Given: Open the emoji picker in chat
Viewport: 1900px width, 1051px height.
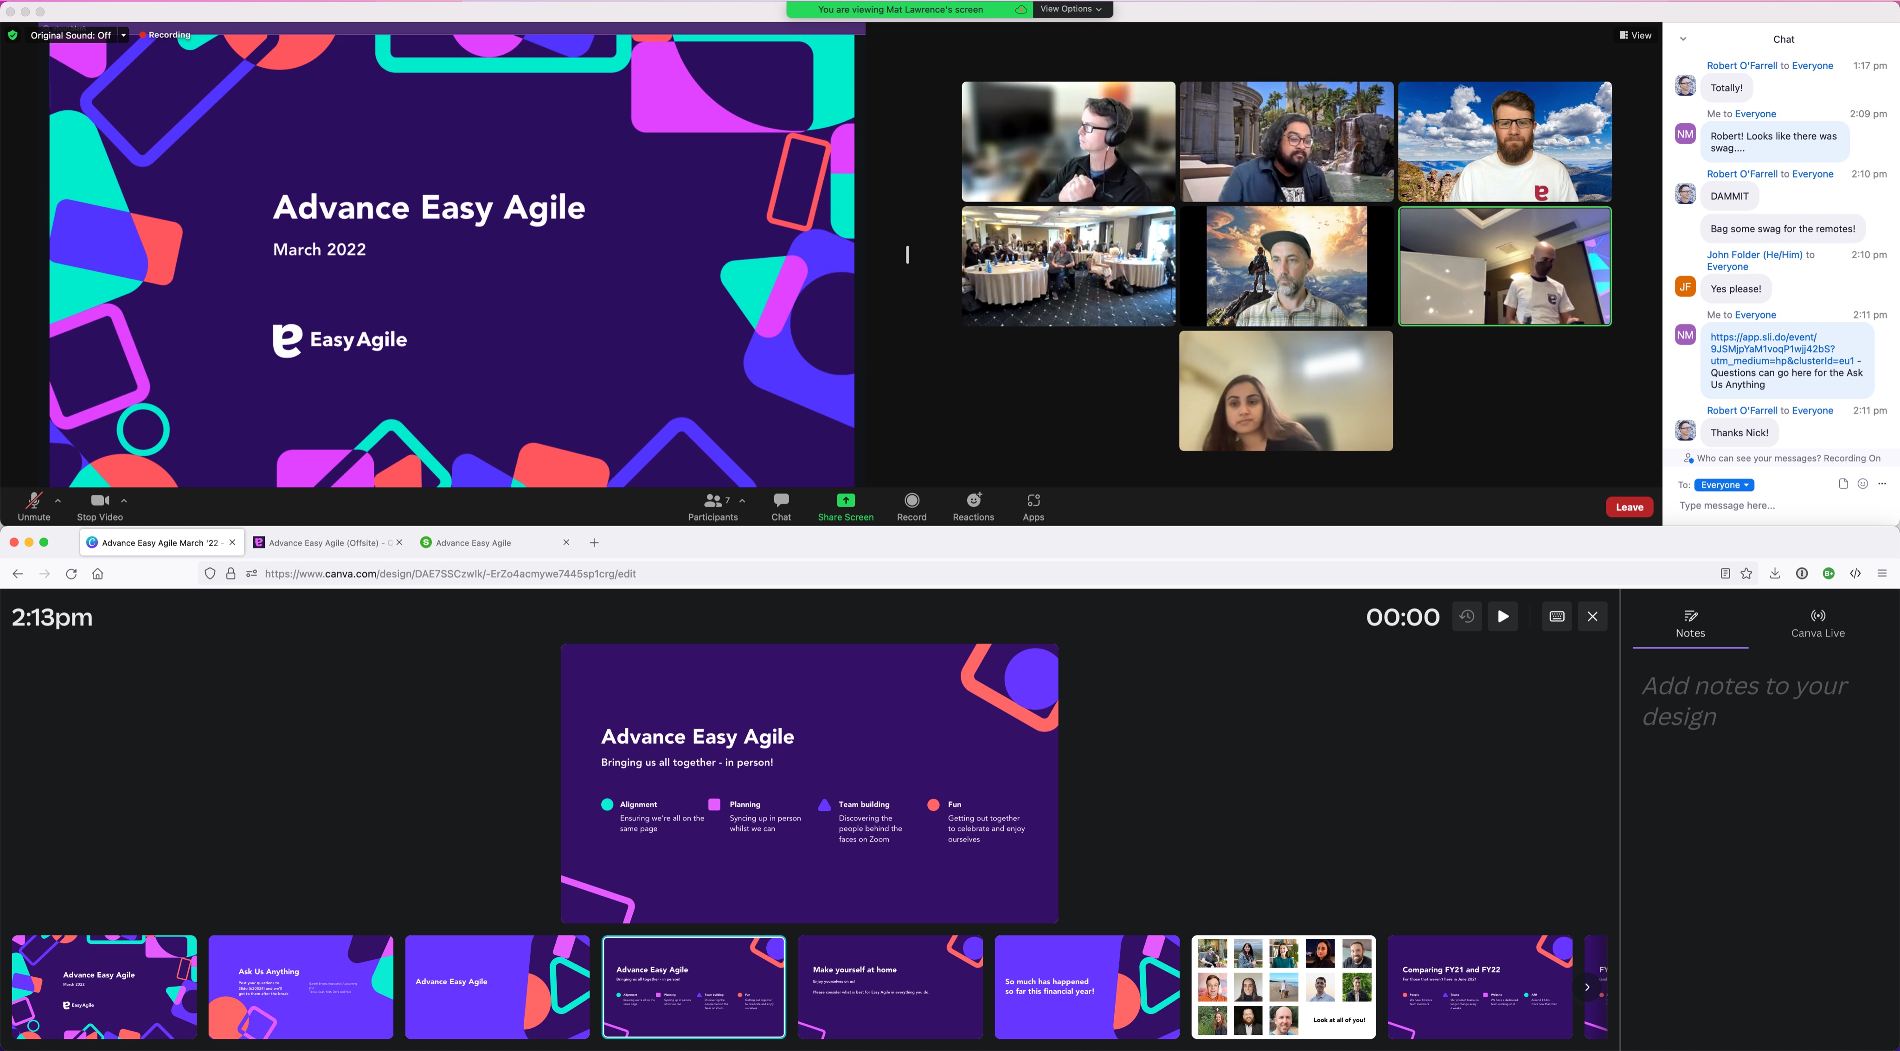Looking at the screenshot, I should pyautogui.click(x=1862, y=484).
